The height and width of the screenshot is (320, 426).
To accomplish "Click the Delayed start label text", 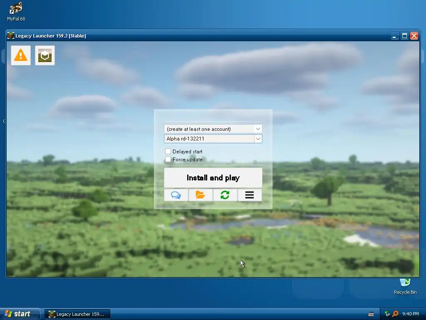I will [x=188, y=152].
